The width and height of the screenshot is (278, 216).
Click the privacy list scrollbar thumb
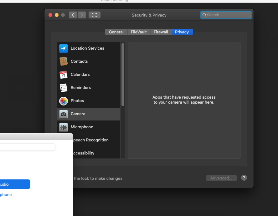point(123,75)
